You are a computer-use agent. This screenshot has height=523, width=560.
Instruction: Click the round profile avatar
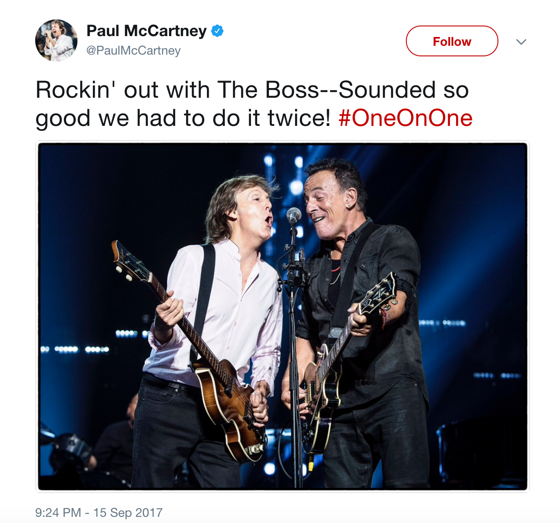point(56,41)
